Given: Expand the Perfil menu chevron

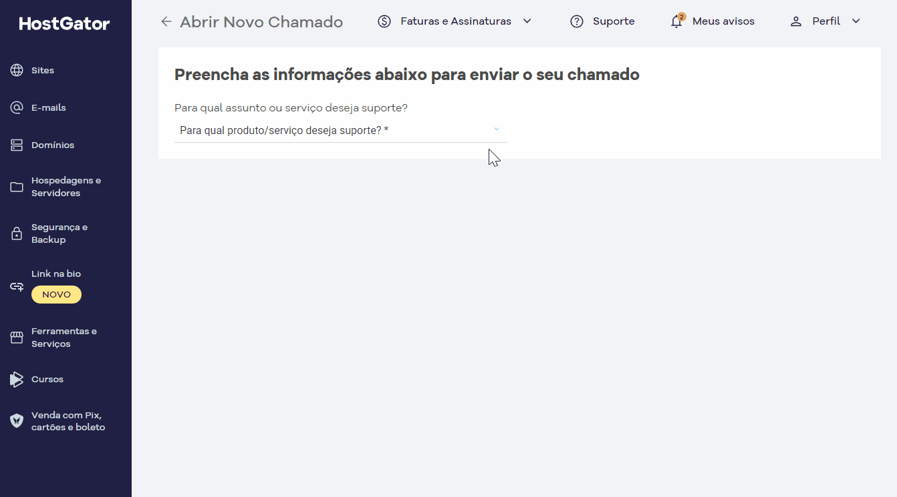Looking at the screenshot, I should pyautogui.click(x=856, y=21).
